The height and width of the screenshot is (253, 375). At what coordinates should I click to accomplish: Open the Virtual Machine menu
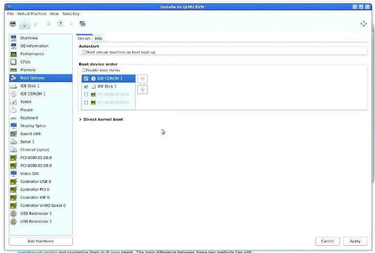(32, 14)
